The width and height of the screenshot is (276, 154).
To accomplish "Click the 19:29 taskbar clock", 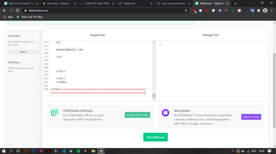I will (262, 151).
